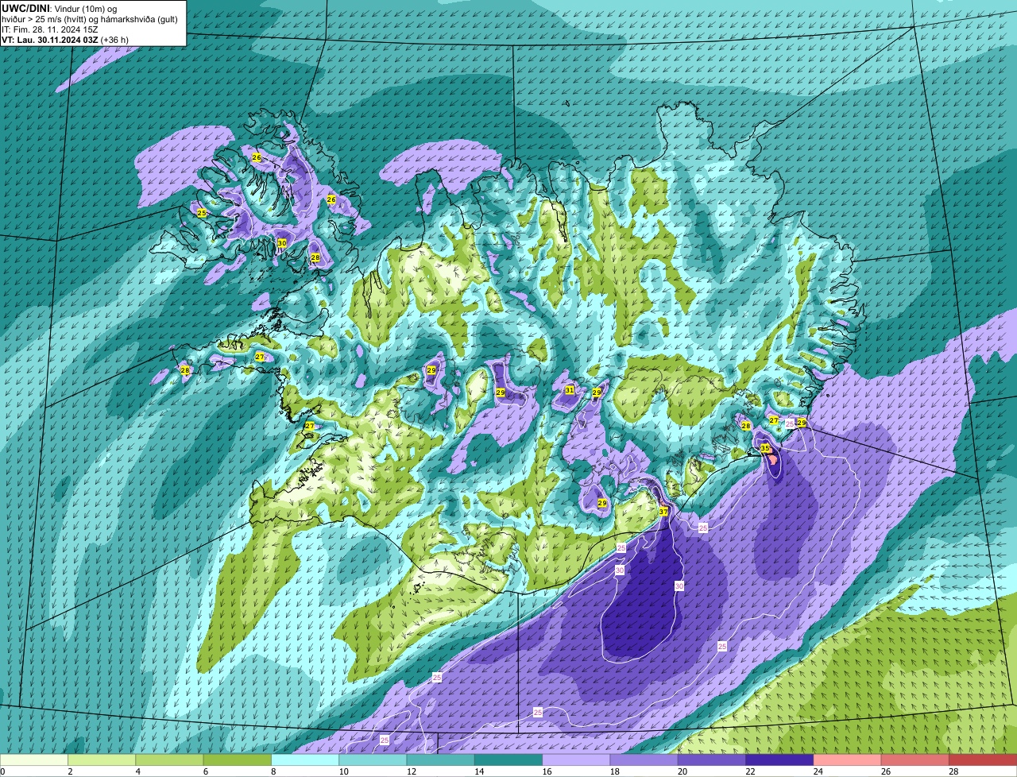Click the yellow 35 peak gust marker
The height and width of the screenshot is (777, 1017).
(x=765, y=448)
